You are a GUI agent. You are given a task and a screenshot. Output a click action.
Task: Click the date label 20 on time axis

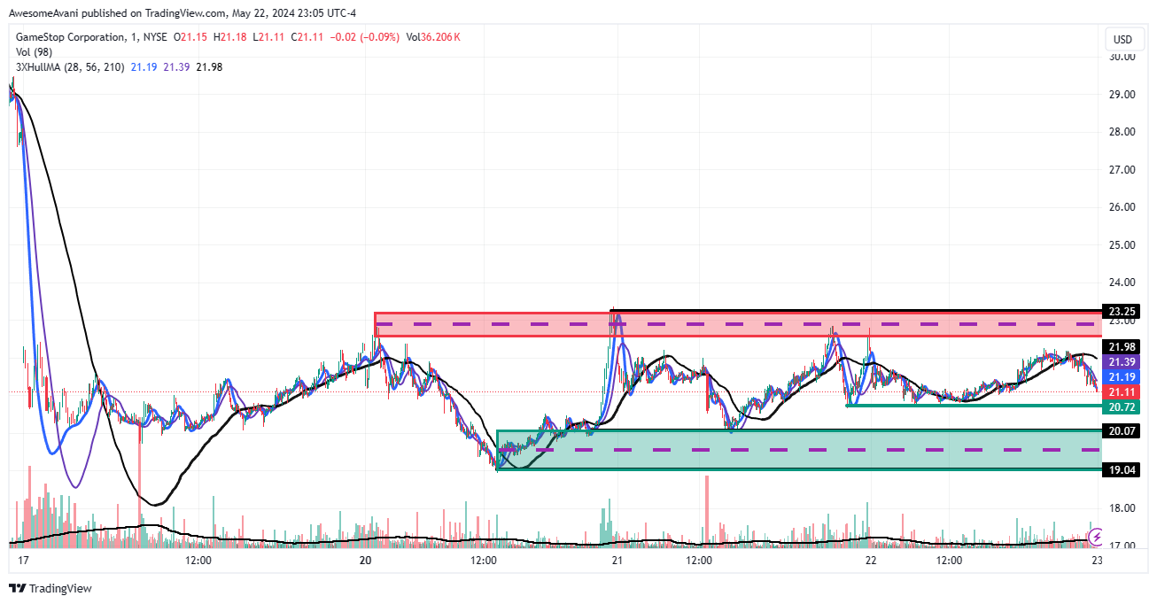[x=367, y=561]
